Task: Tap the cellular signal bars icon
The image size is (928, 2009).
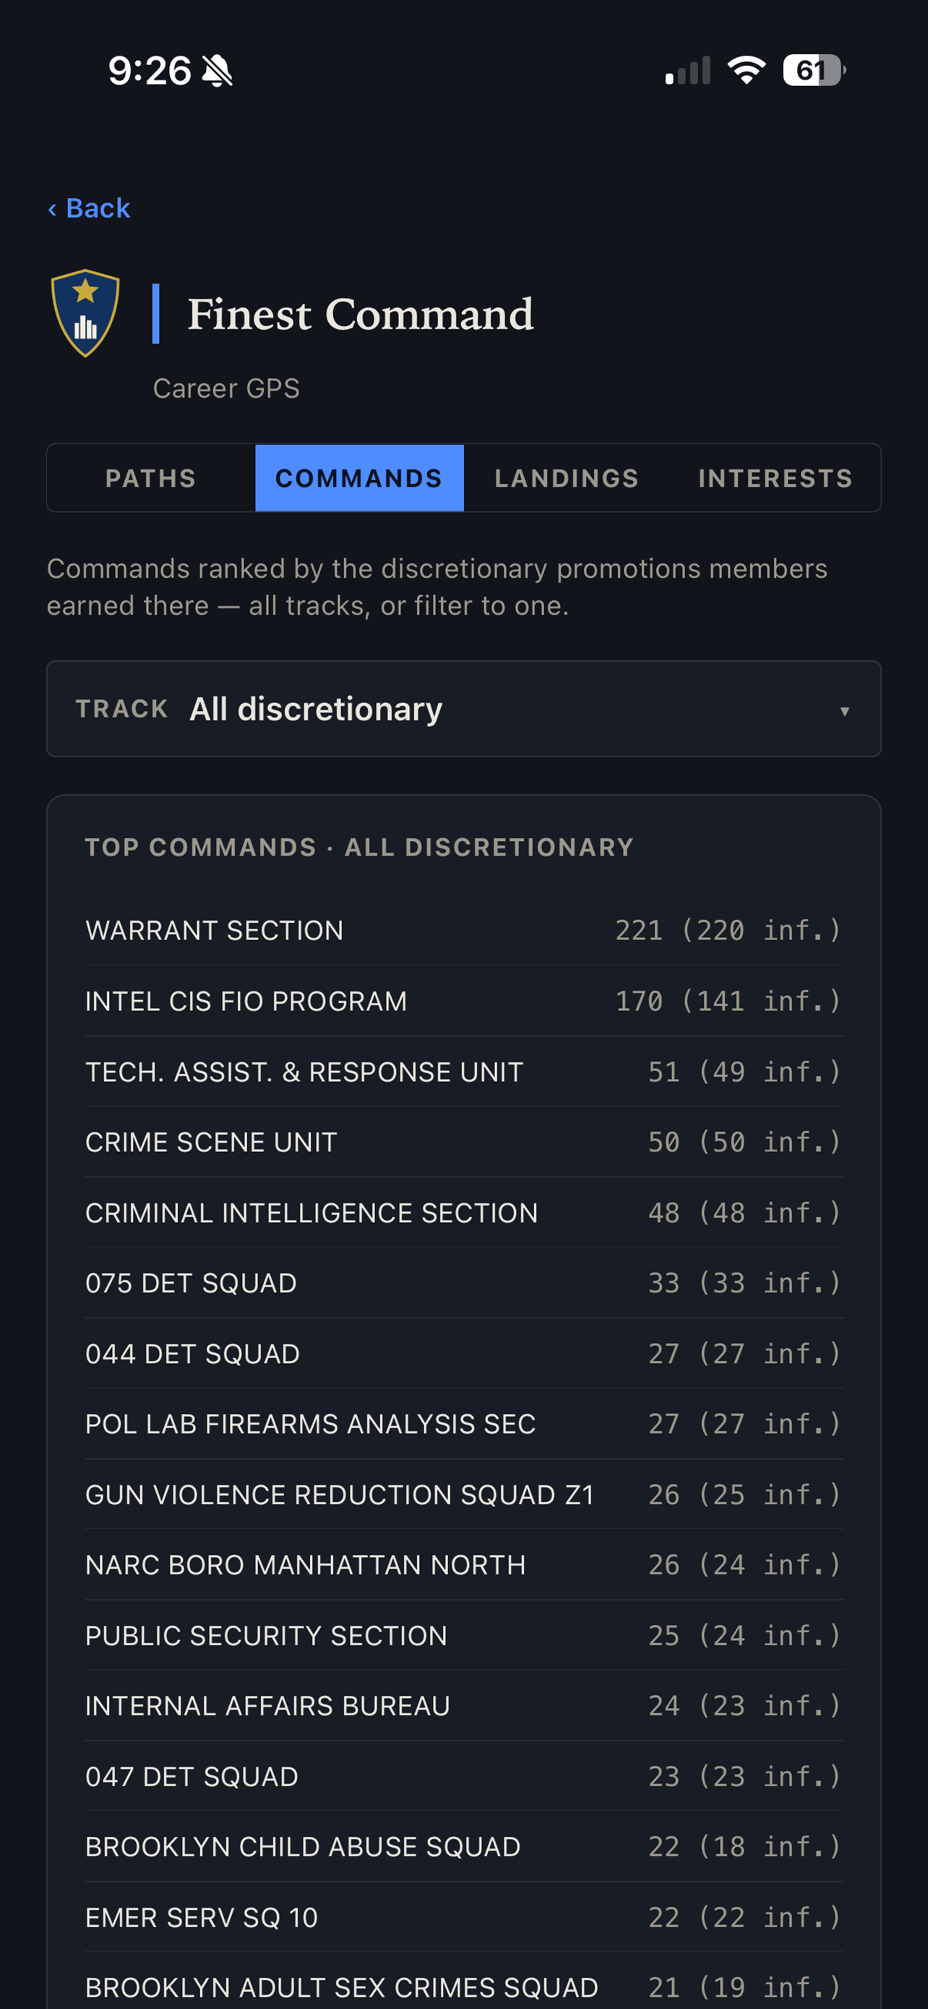Action: click(687, 70)
